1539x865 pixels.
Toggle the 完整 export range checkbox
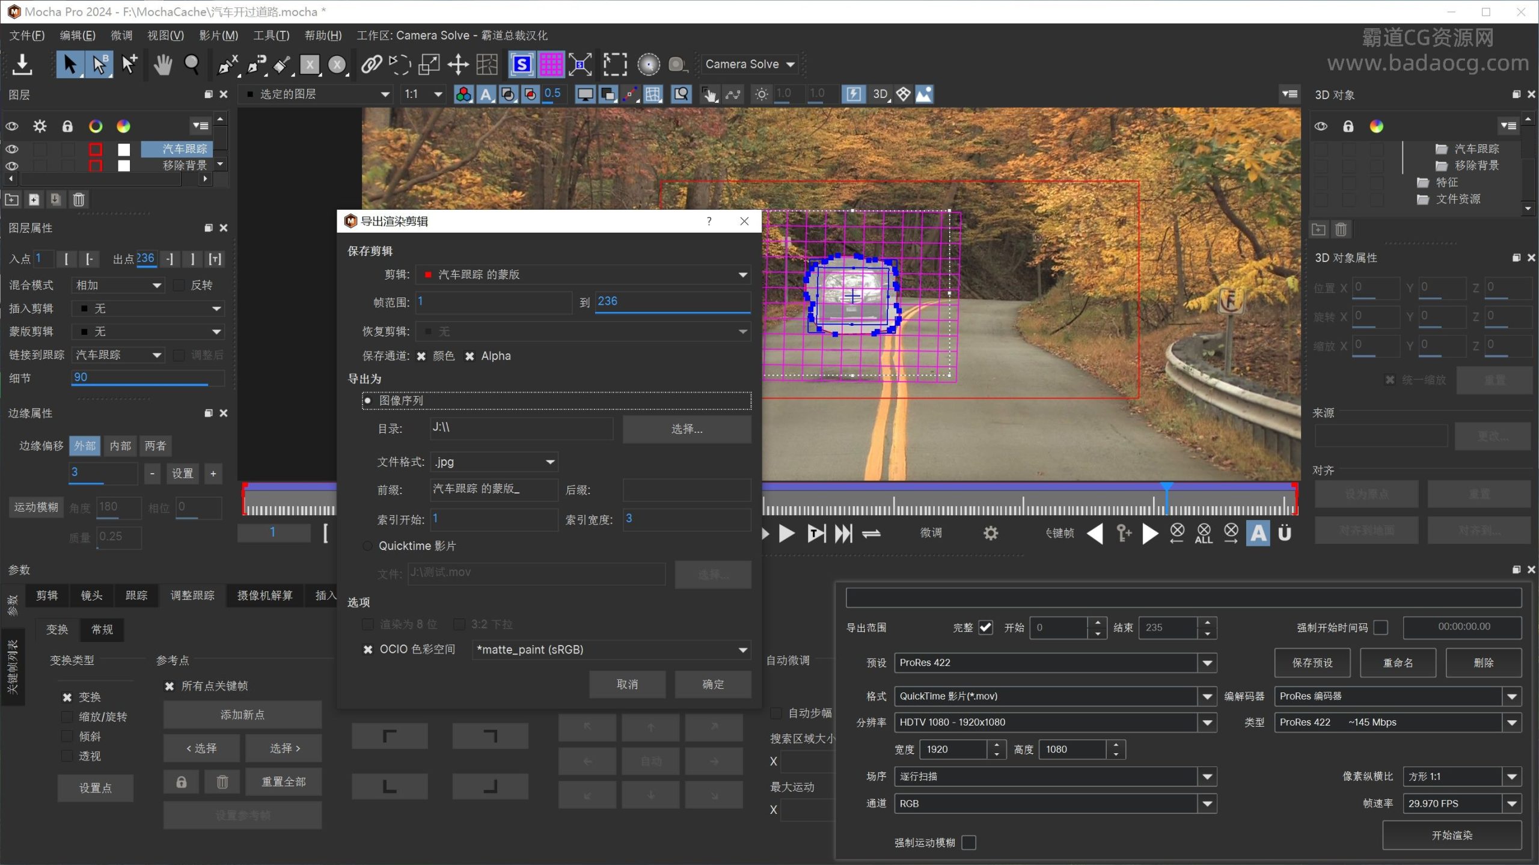(x=986, y=628)
